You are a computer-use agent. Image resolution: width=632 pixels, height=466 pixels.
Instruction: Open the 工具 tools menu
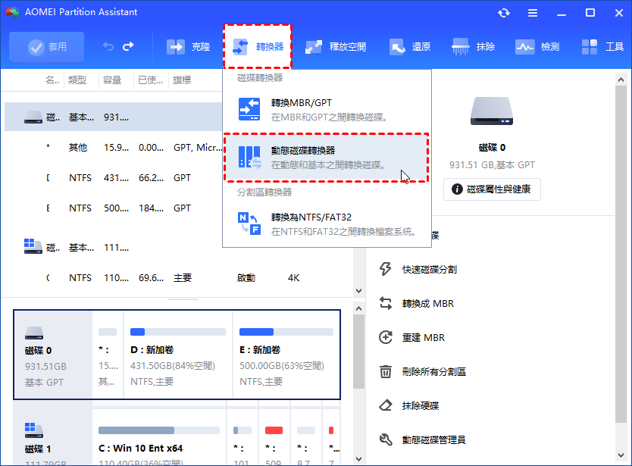602,47
